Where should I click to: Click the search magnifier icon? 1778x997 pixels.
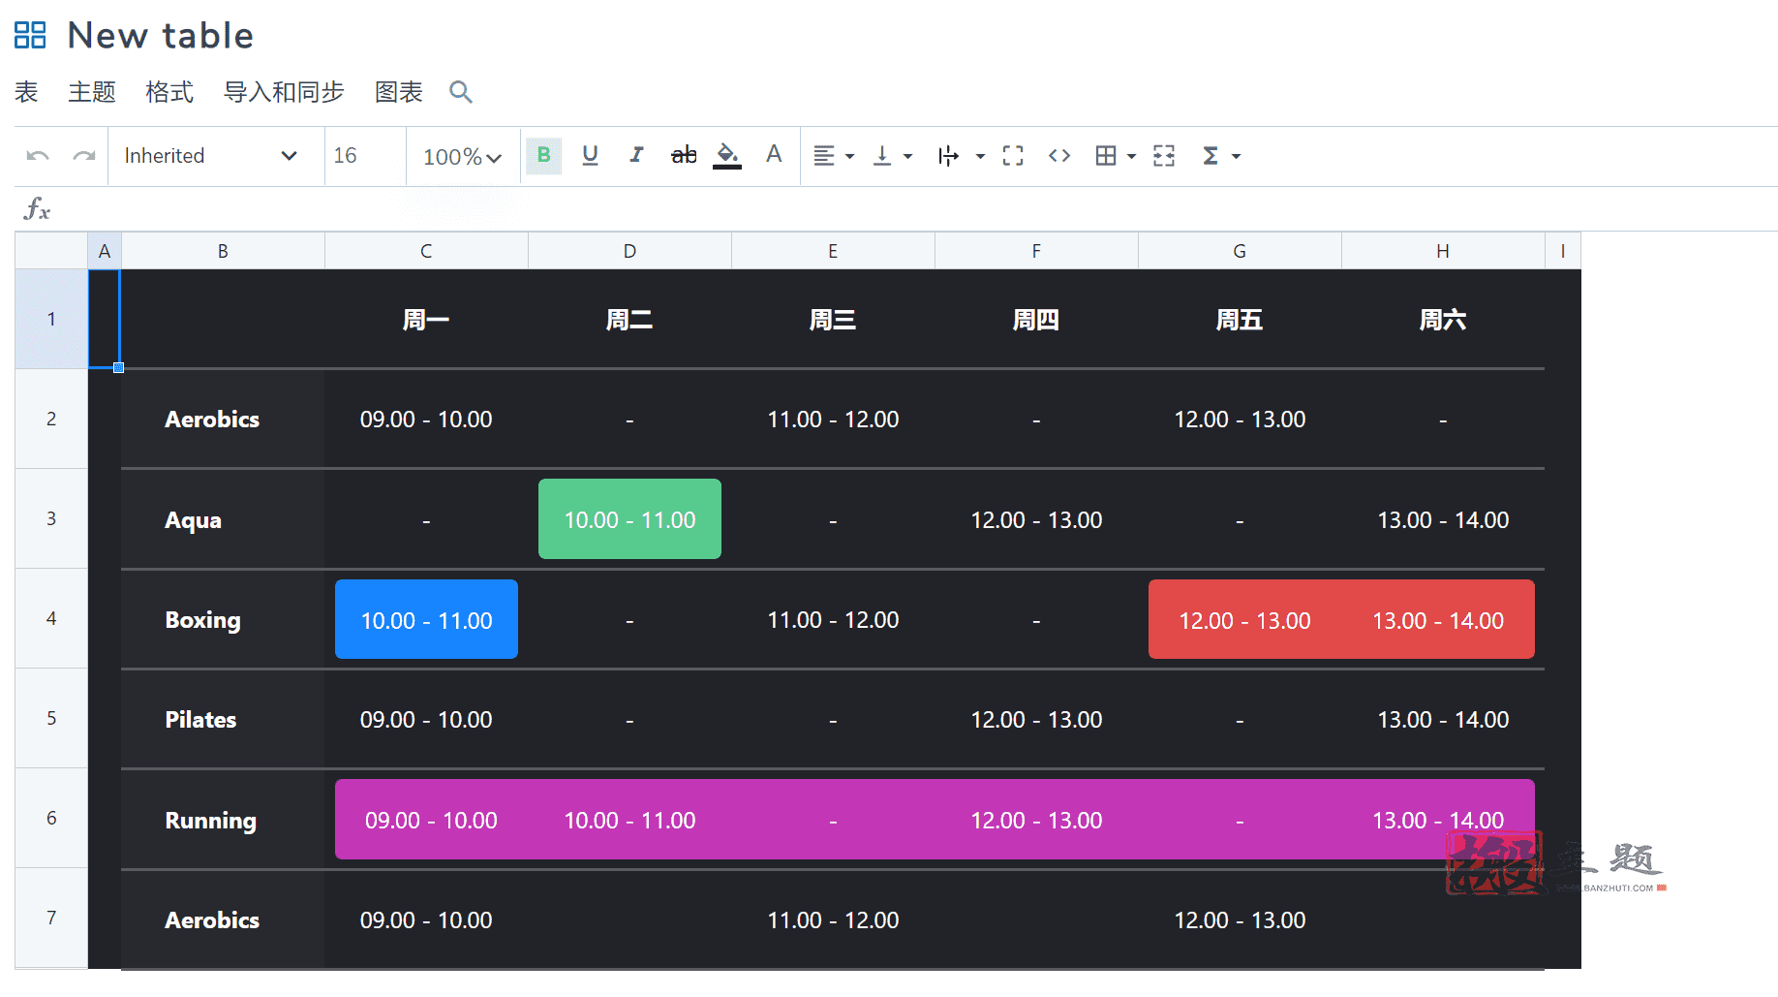click(x=461, y=92)
